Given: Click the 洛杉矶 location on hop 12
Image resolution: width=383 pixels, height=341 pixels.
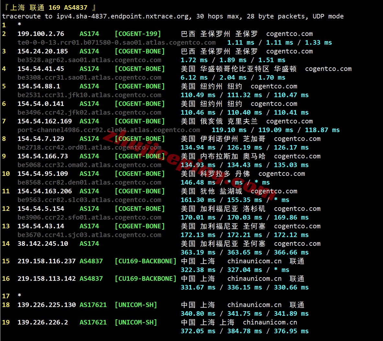Looking at the screenshot, I should point(254,209).
